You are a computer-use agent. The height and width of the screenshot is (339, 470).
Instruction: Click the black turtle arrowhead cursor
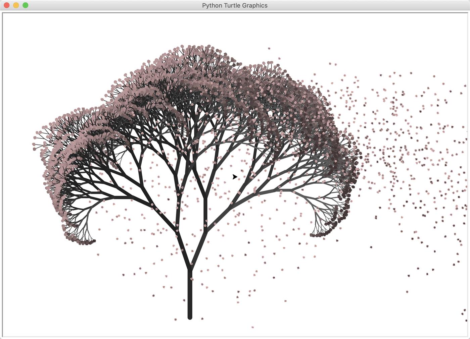pos(234,177)
